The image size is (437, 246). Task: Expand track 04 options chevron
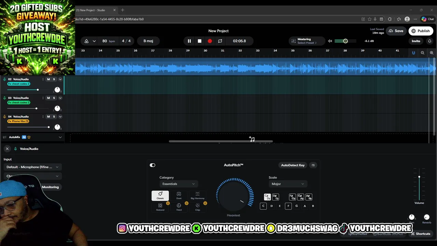click(60, 117)
